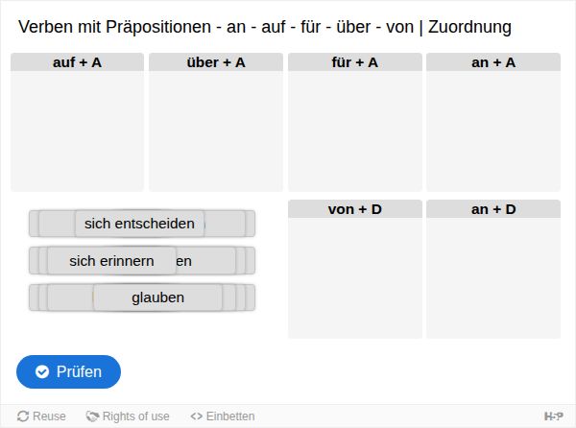
Task: Click the checkmark icon in Prüfen button
Action: coord(42,371)
